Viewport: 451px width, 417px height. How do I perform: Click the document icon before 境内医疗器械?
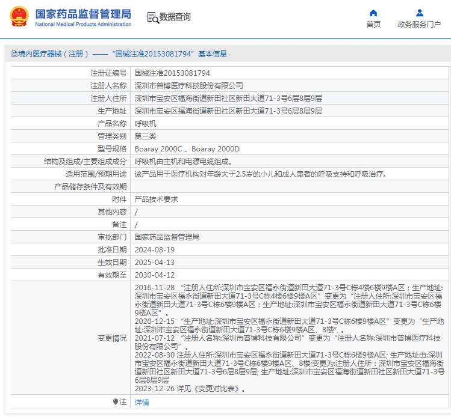click(13, 54)
